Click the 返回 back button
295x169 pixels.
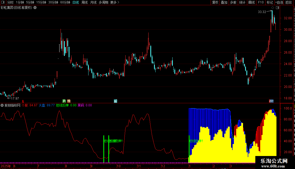288,2
